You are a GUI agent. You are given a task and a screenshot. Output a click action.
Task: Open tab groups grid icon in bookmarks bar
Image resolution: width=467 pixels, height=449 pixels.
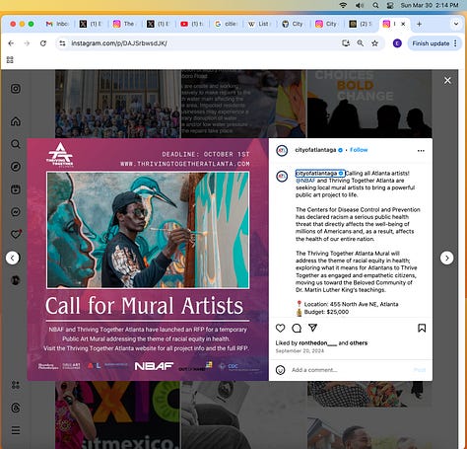point(10,60)
